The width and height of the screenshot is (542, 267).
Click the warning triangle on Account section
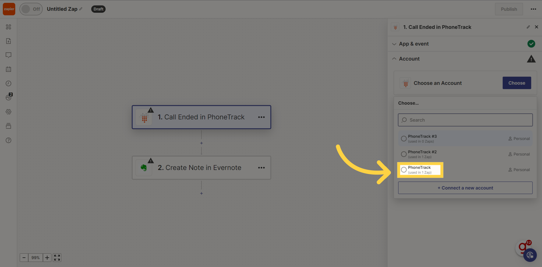pos(531,59)
